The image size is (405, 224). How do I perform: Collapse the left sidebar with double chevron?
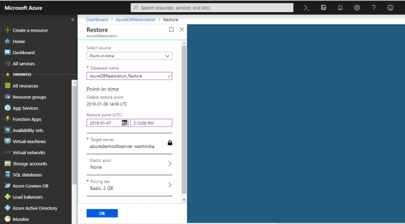click(72, 19)
